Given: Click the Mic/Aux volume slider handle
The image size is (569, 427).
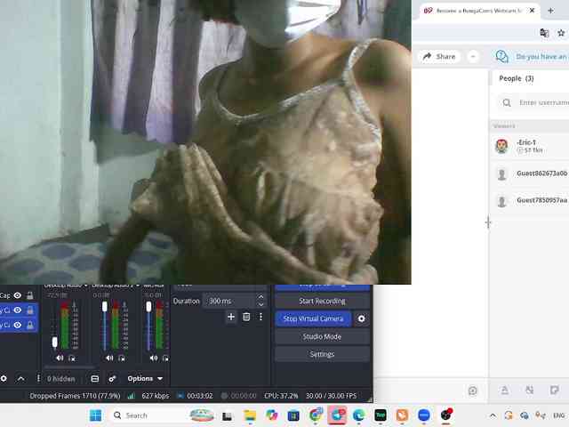Looking at the screenshot, I should (x=148, y=306).
